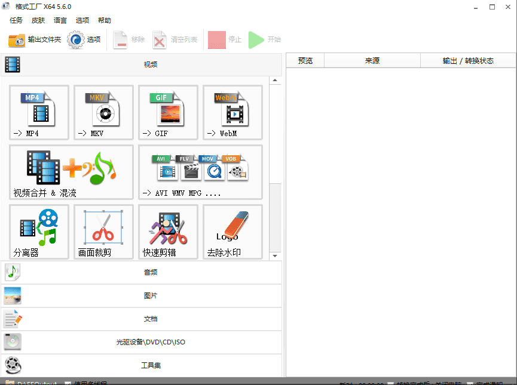Open the 去除水印 watermark removal tool

[x=232, y=232]
